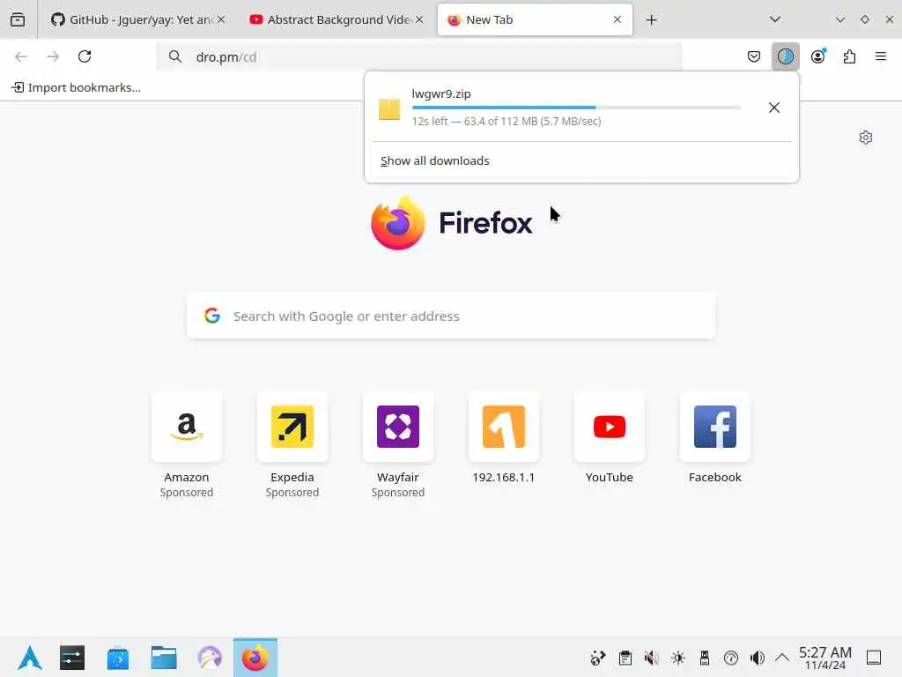
Task: Open the Arch application launcher in taskbar
Action: [30, 658]
